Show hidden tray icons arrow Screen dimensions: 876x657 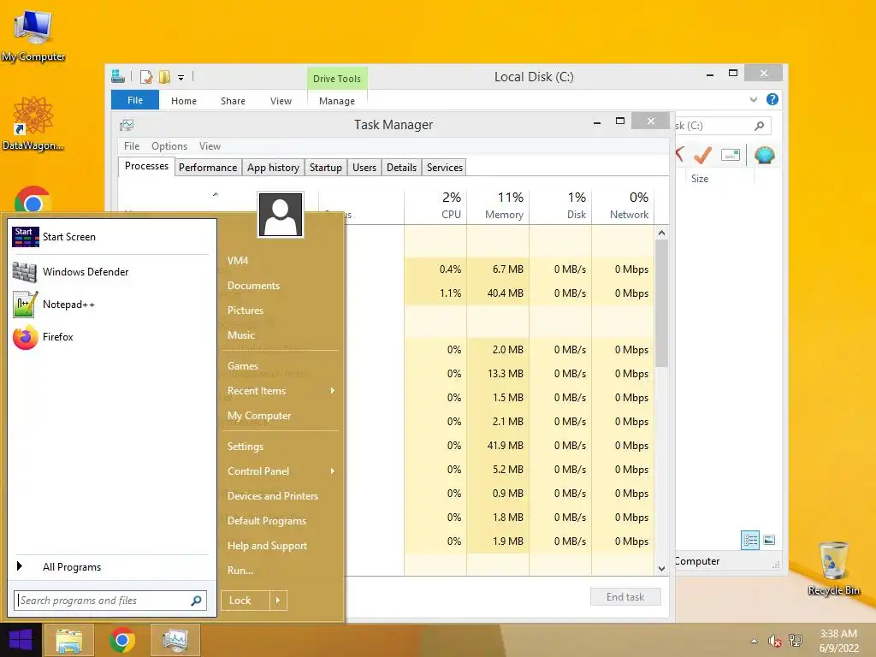pos(755,641)
